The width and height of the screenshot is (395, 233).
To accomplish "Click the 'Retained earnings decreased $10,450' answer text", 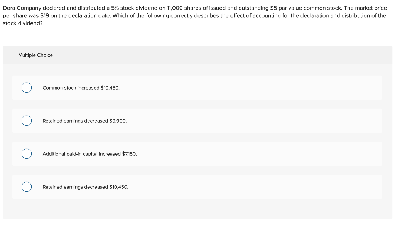I will tap(85, 187).
